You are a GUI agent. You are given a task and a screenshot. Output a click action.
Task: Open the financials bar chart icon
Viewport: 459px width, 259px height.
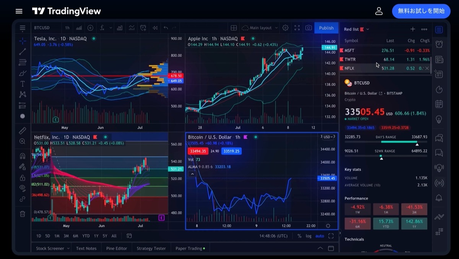pyautogui.click(x=120, y=28)
